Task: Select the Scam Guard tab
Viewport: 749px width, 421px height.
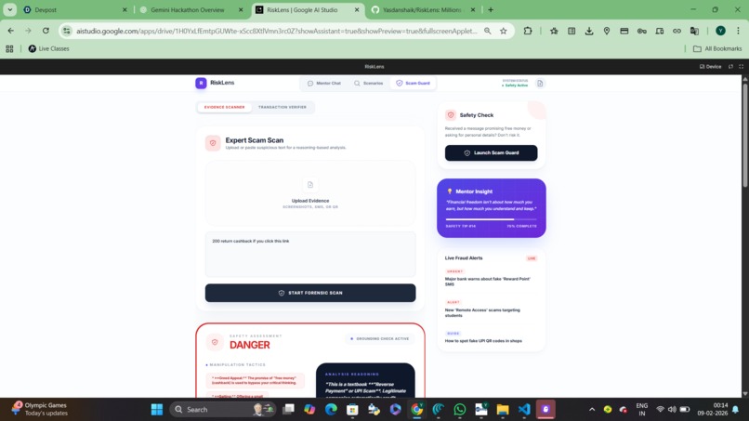Action: point(413,83)
